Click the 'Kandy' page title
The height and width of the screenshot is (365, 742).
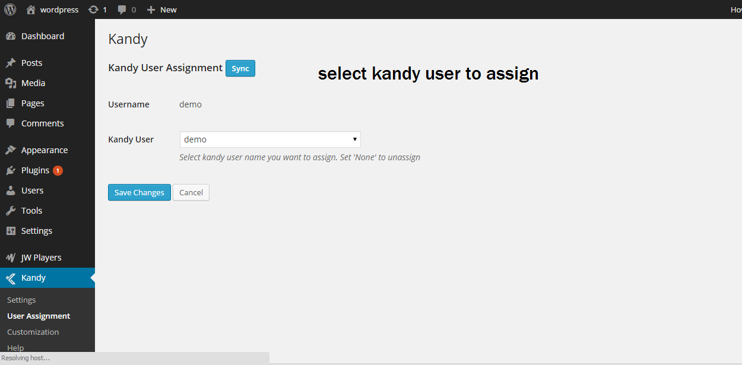pos(128,40)
